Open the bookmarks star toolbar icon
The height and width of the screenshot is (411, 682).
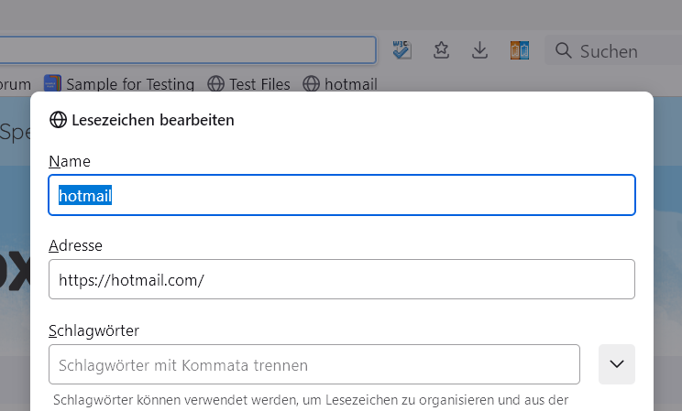[441, 50]
